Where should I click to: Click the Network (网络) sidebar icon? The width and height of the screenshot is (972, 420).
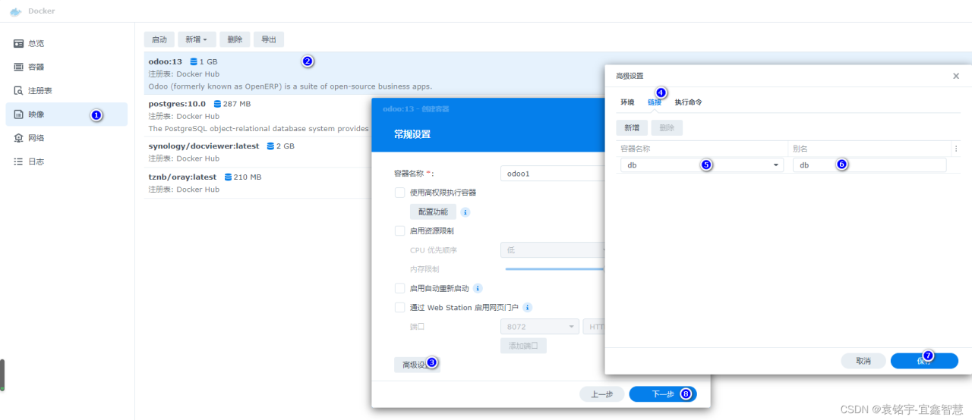[19, 138]
